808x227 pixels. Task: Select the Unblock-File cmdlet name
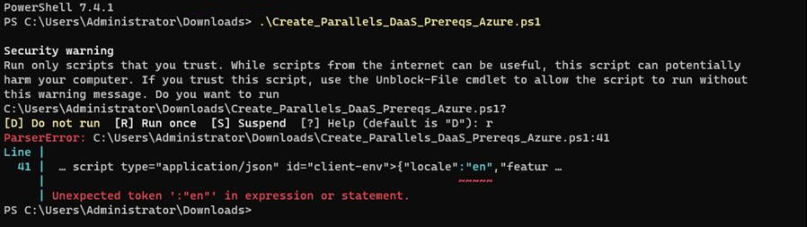coord(417,80)
